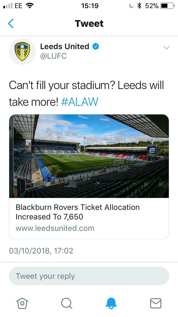The width and height of the screenshot is (178, 317).
Task: Tap the battery indicator icon
Action: click(167, 6)
